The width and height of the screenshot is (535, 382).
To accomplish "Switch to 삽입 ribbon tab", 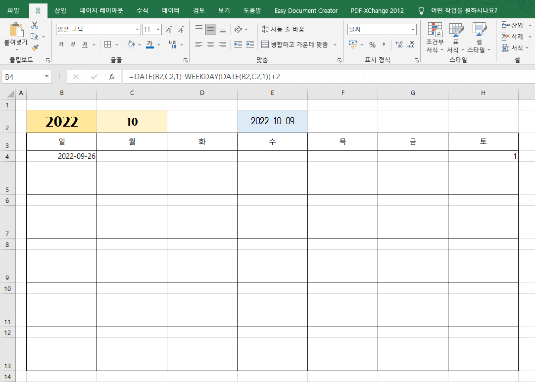I will tap(60, 10).
